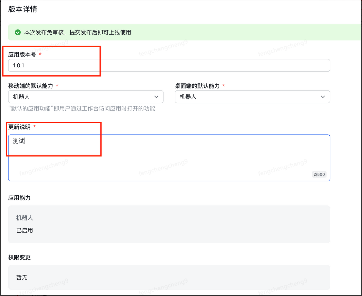Open the 移动端的默认能力 dropdown
This screenshot has width=362, height=296.
(x=85, y=97)
